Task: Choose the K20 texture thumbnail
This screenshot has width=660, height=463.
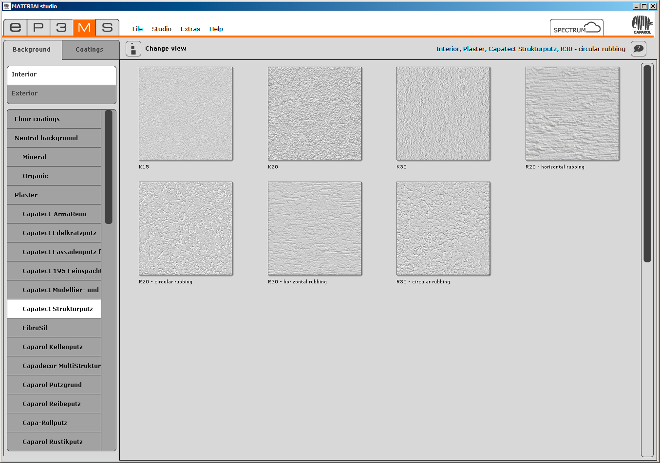Action: coord(315,113)
